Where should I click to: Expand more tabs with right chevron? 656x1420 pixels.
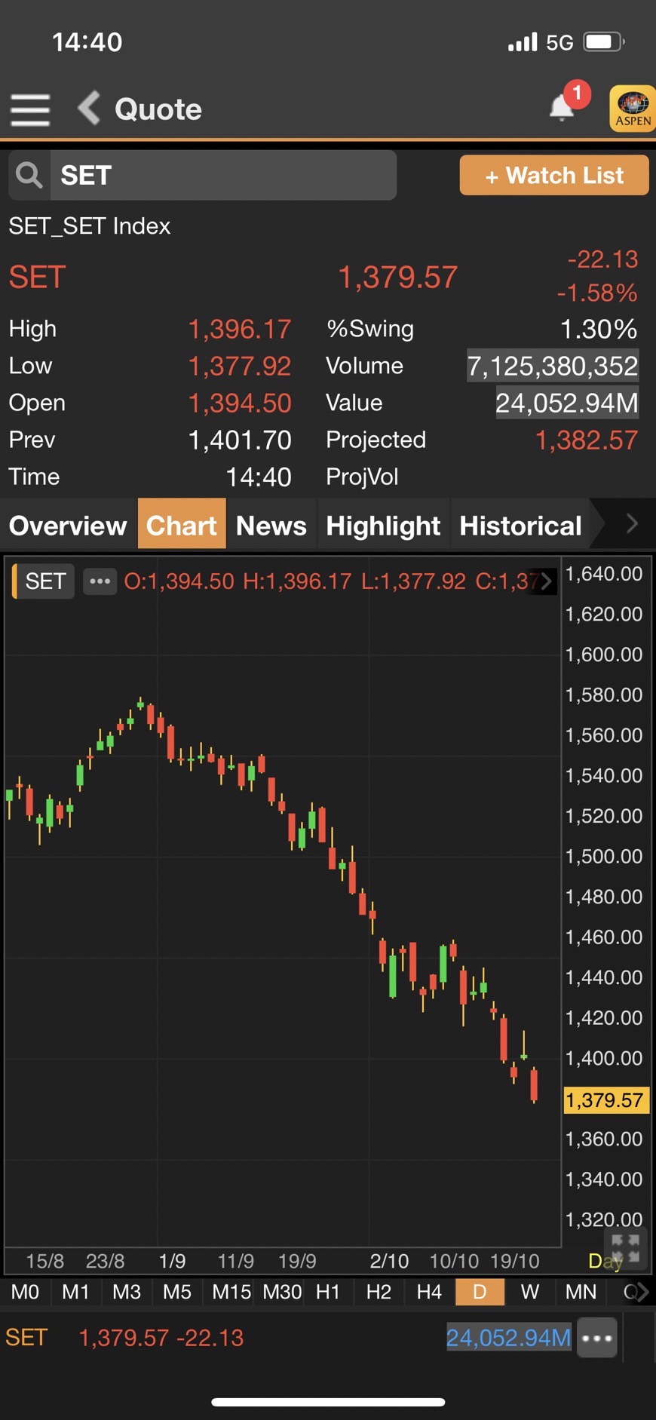(632, 523)
